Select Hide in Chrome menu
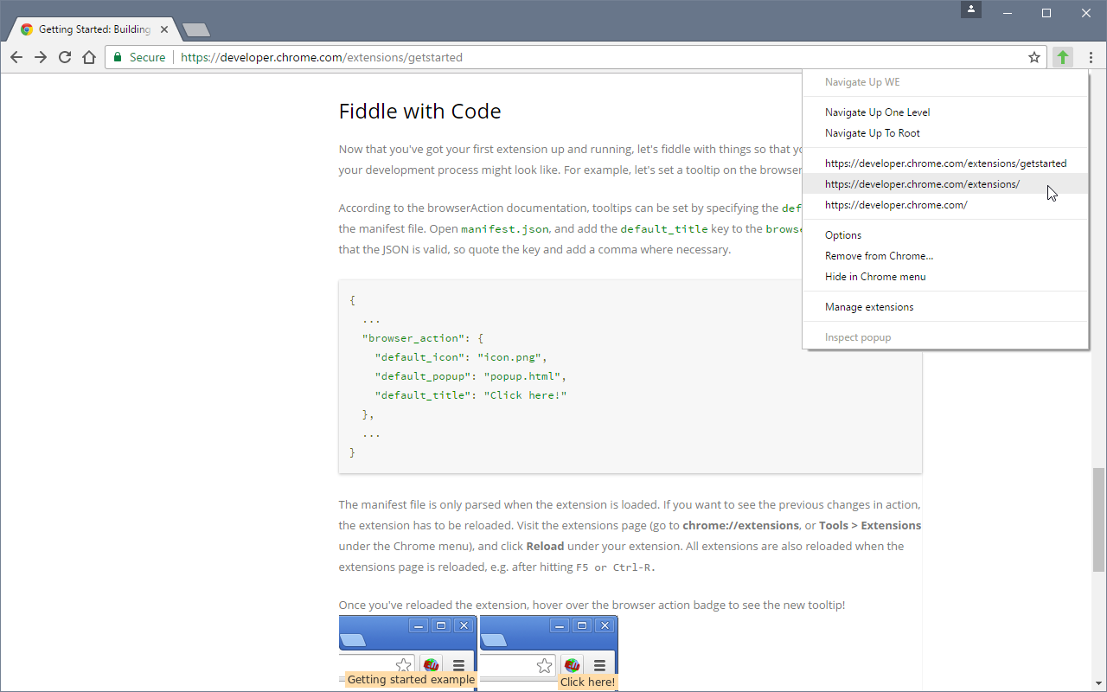This screenshot has height=692, width=1107. (875, 277)
